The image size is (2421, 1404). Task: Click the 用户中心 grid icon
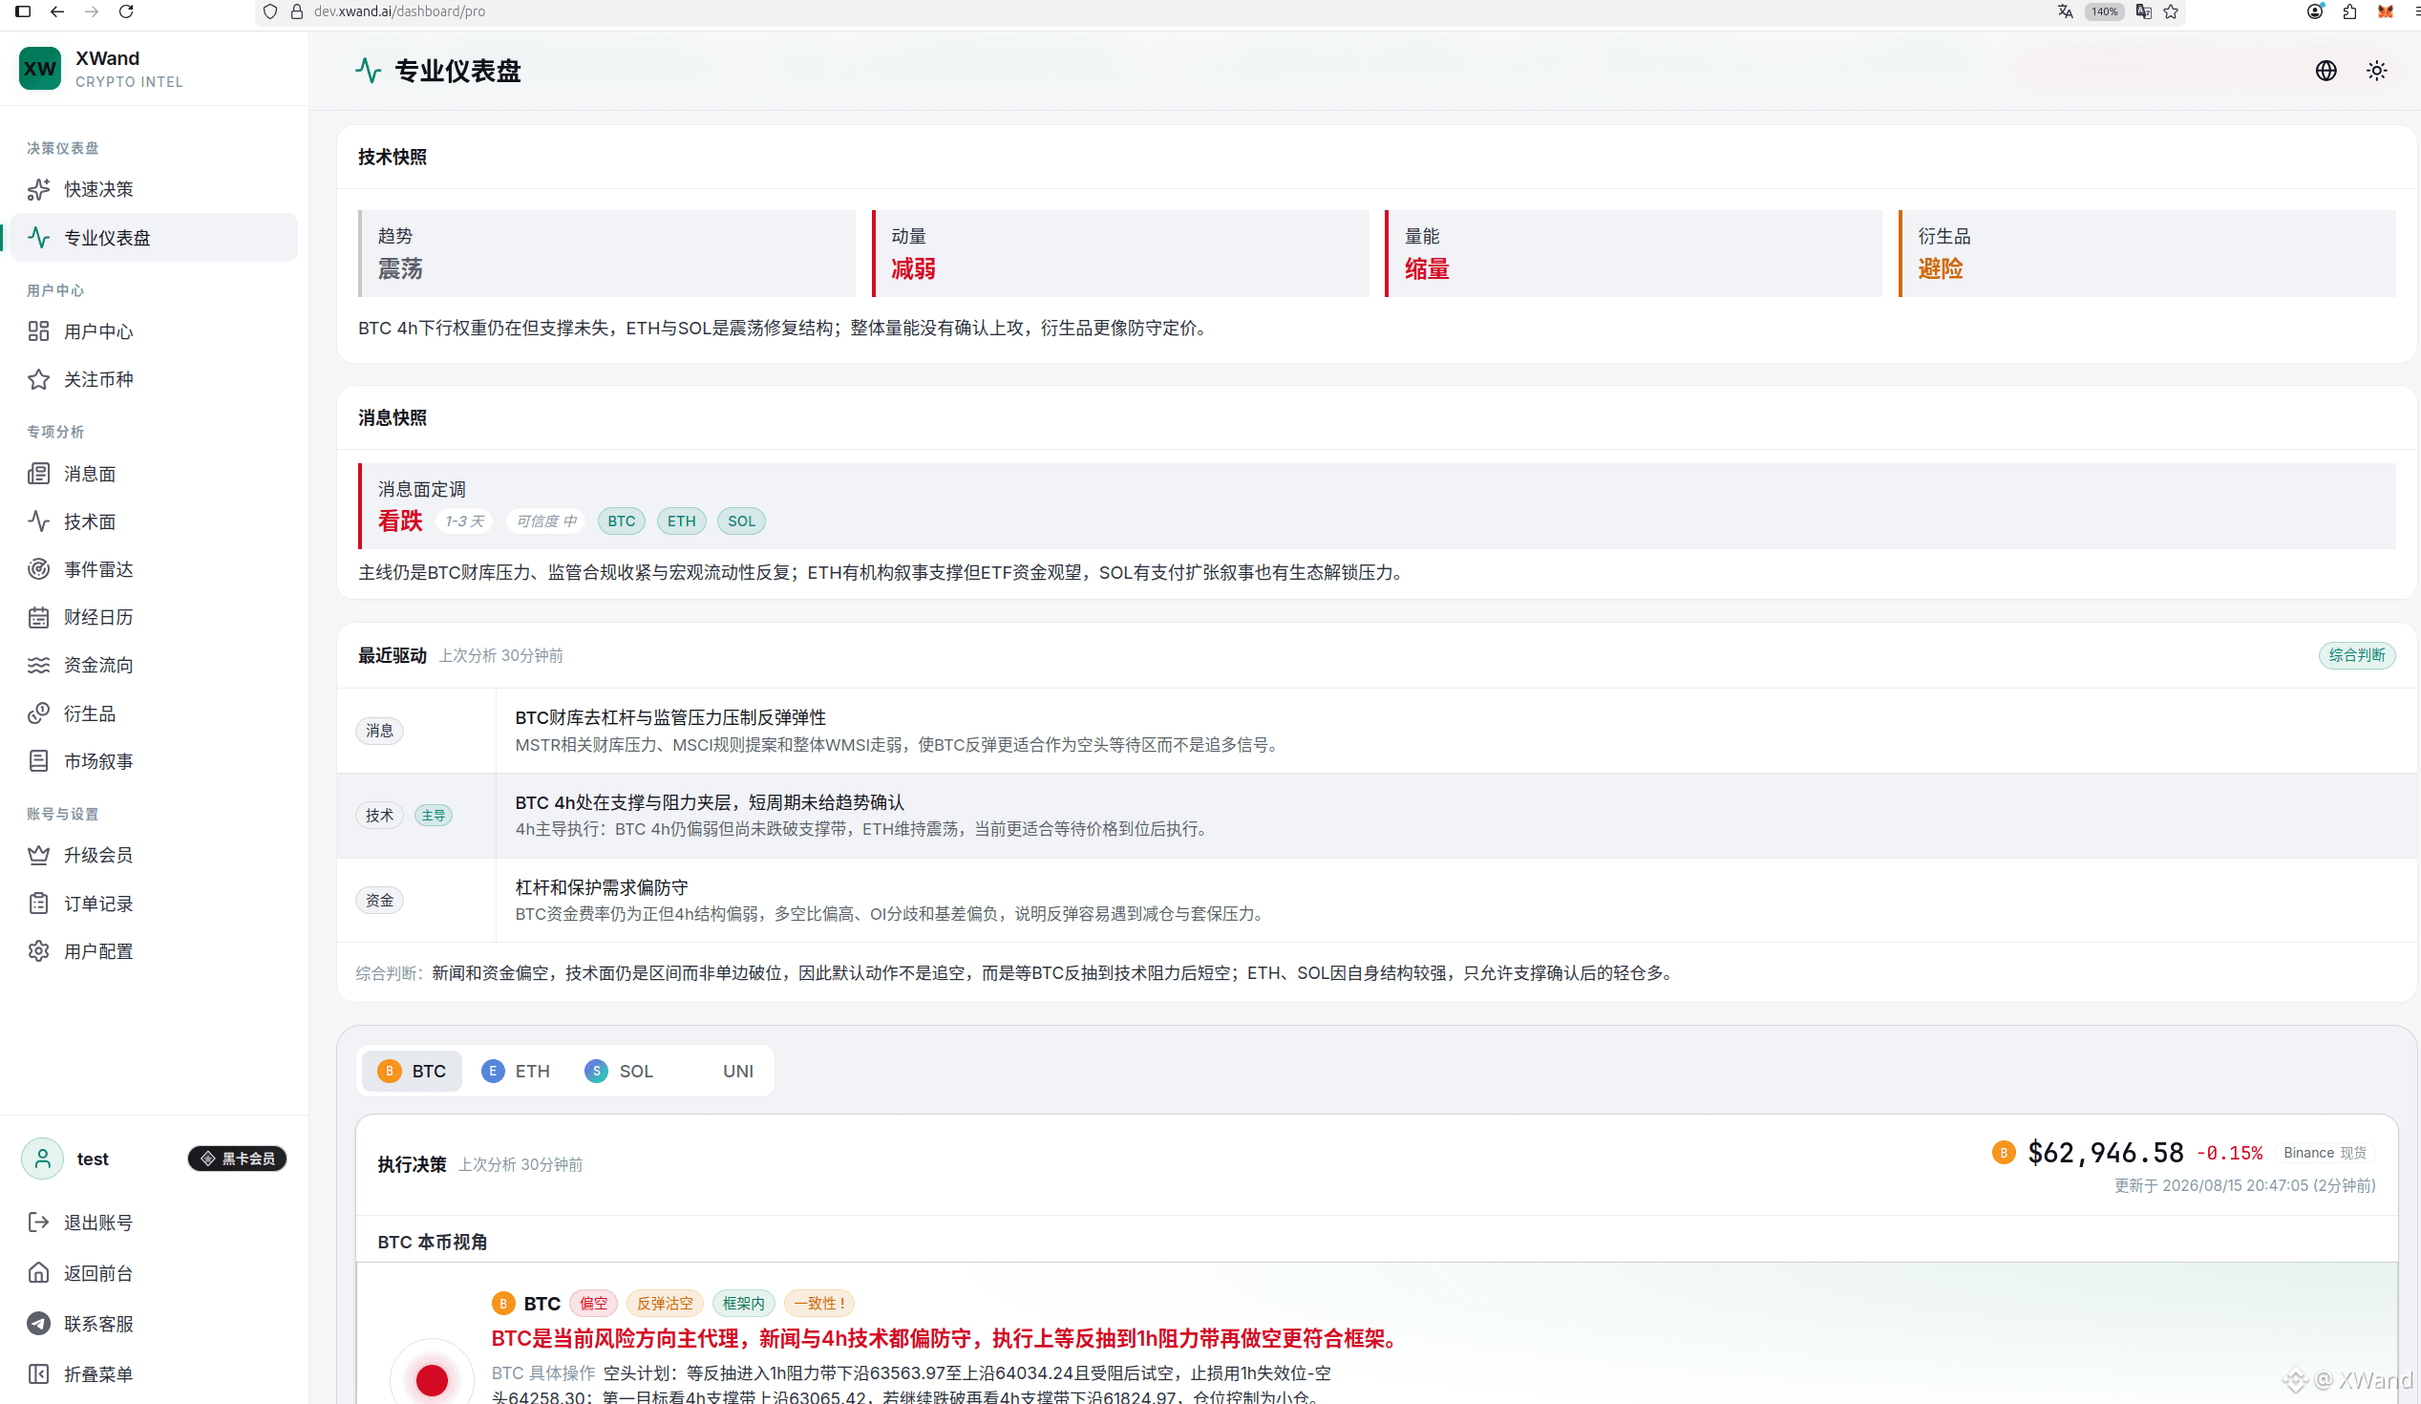pos(38,331)
